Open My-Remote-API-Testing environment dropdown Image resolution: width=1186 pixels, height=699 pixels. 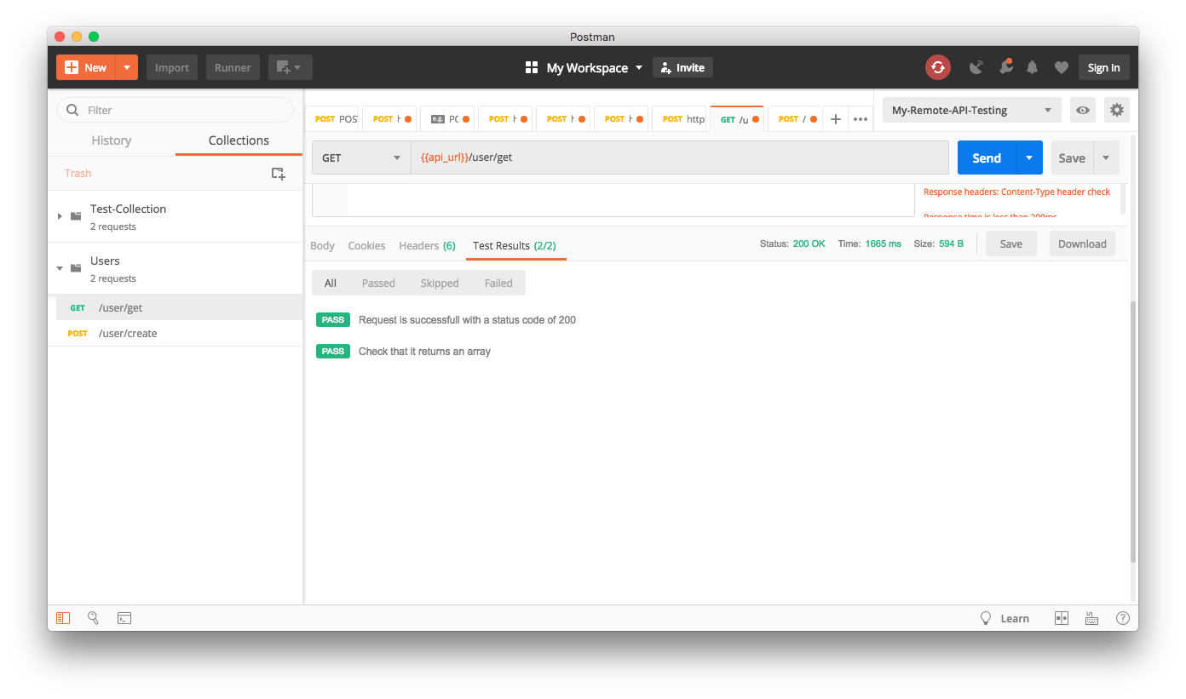971,110
